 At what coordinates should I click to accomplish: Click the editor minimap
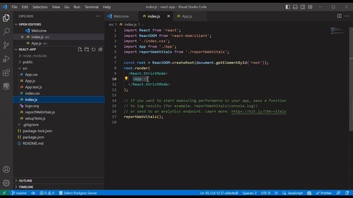pyautogui.click(x=337, y=31)
